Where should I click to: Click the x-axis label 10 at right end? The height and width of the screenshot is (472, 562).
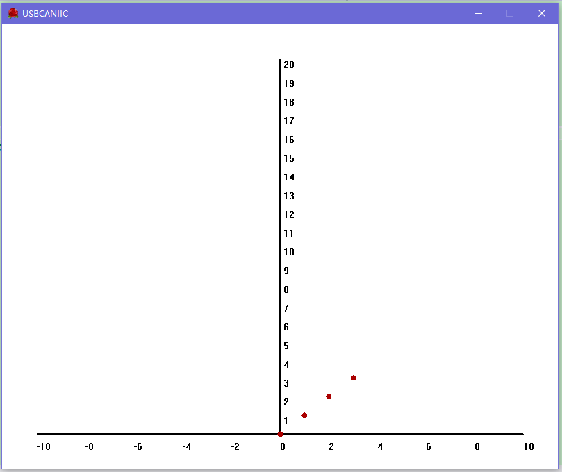[529, 446]
